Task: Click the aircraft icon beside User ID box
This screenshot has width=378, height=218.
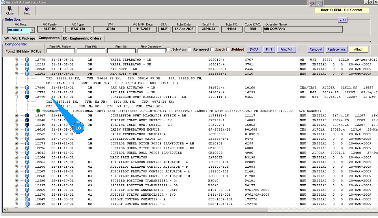Action: pos(313,3)
